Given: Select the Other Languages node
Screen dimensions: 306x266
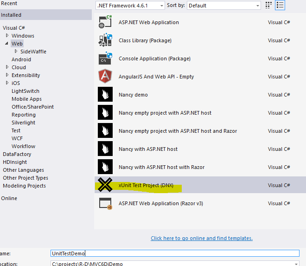Looking at the screenshot, I should coord(24,170).
